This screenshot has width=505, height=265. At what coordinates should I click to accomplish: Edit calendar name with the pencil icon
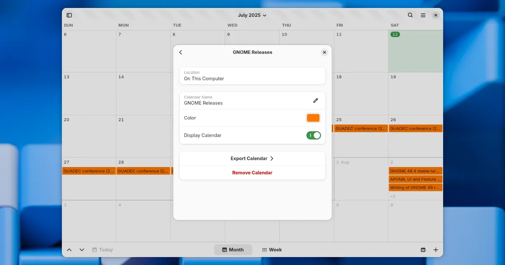316,101
